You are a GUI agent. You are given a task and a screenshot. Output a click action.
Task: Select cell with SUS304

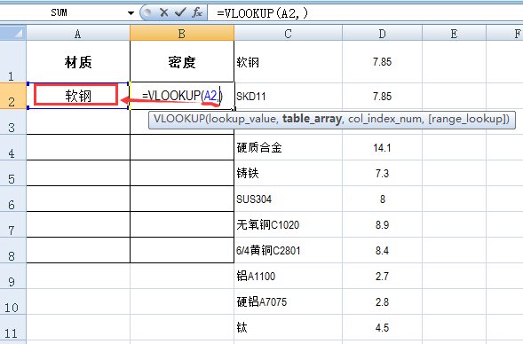pos(289,199)
